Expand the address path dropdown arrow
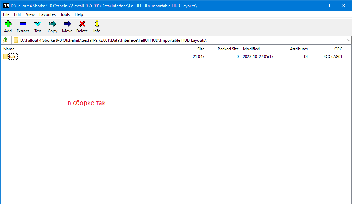The width and height of the screenshot is (352, 204). pos(348,40)
